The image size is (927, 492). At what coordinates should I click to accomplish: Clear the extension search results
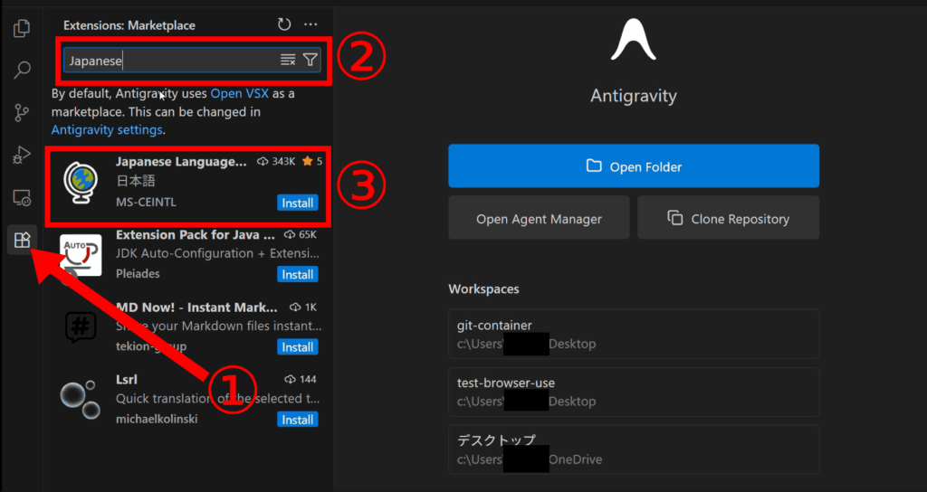288,60
